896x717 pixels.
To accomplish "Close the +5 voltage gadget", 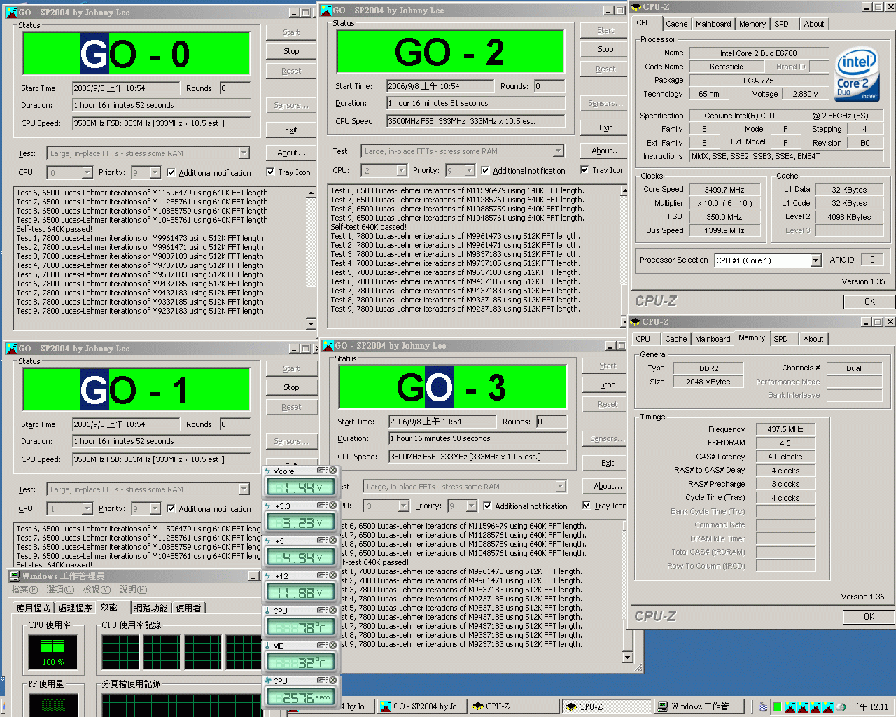I will coord(333,541).
